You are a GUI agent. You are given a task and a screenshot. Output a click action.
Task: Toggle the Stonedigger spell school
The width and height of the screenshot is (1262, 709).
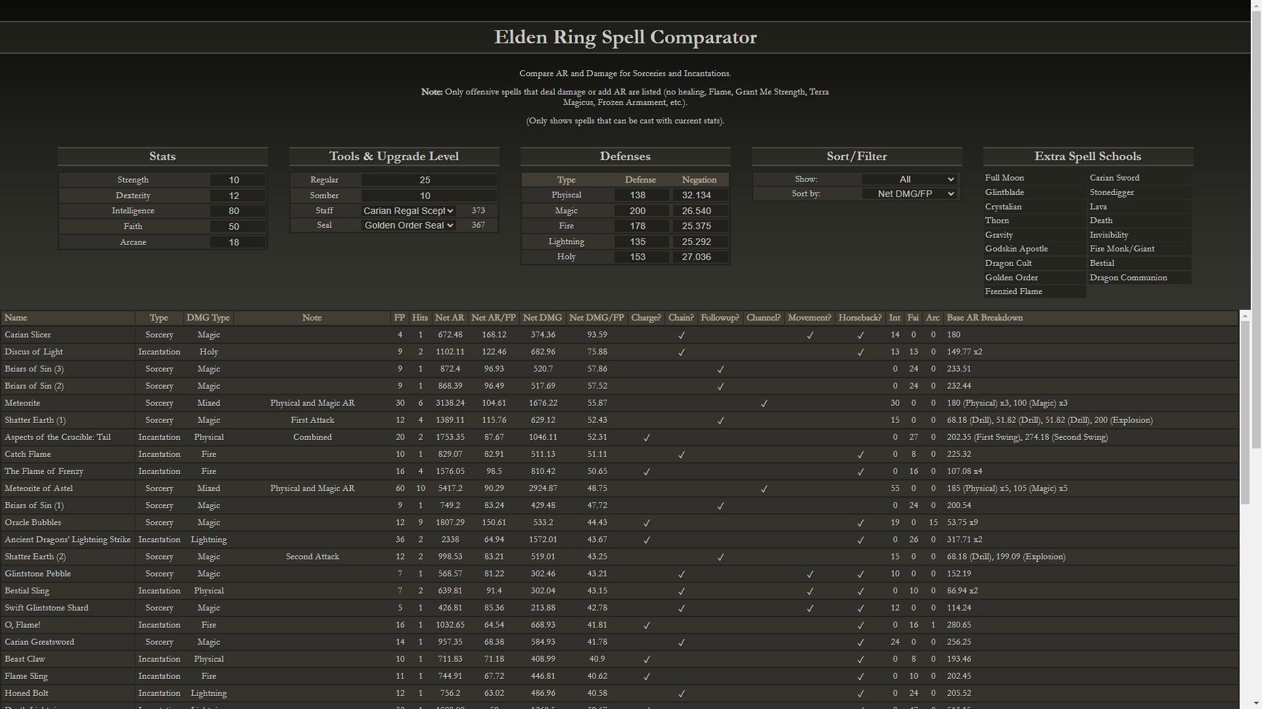[x=1140, y=192]
